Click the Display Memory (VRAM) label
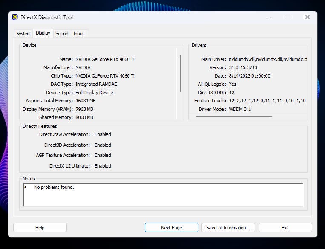The image size is (325, 249). pyautogui.click(x=48, y=109)
